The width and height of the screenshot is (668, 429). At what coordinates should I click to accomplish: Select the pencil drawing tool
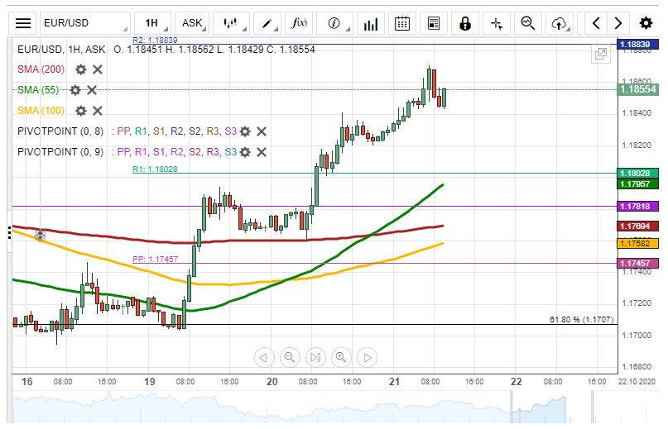(267, 23)
